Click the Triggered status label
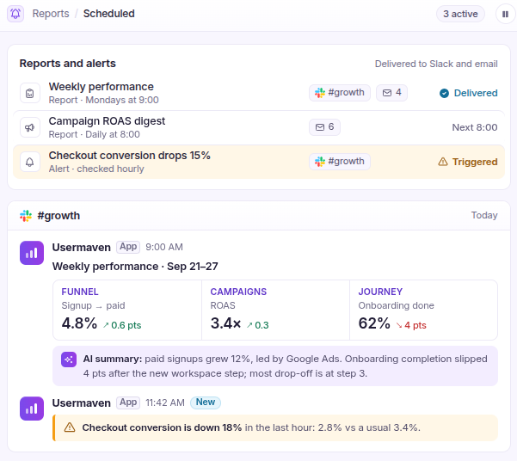The width and height of the screenshot is (517, 461). pos(475,162)
